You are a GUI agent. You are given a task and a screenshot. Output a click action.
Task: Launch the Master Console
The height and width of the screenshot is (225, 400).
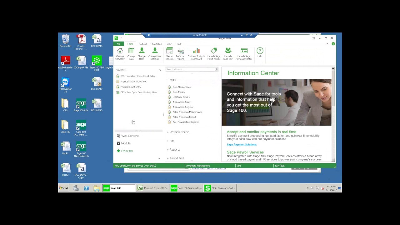tap(169, 54)
